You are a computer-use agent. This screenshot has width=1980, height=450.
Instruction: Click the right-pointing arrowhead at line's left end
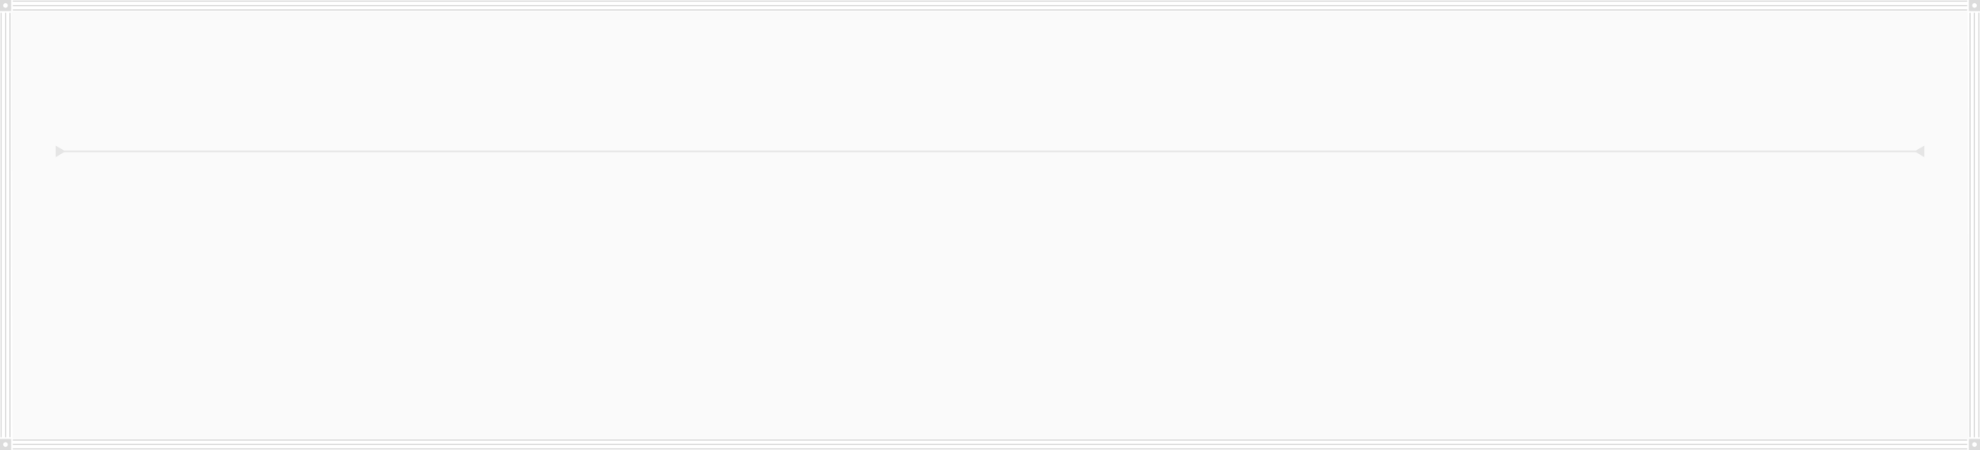59,152
